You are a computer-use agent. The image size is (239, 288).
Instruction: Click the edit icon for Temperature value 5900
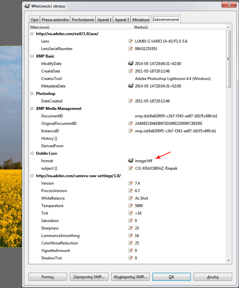point(131,206)
